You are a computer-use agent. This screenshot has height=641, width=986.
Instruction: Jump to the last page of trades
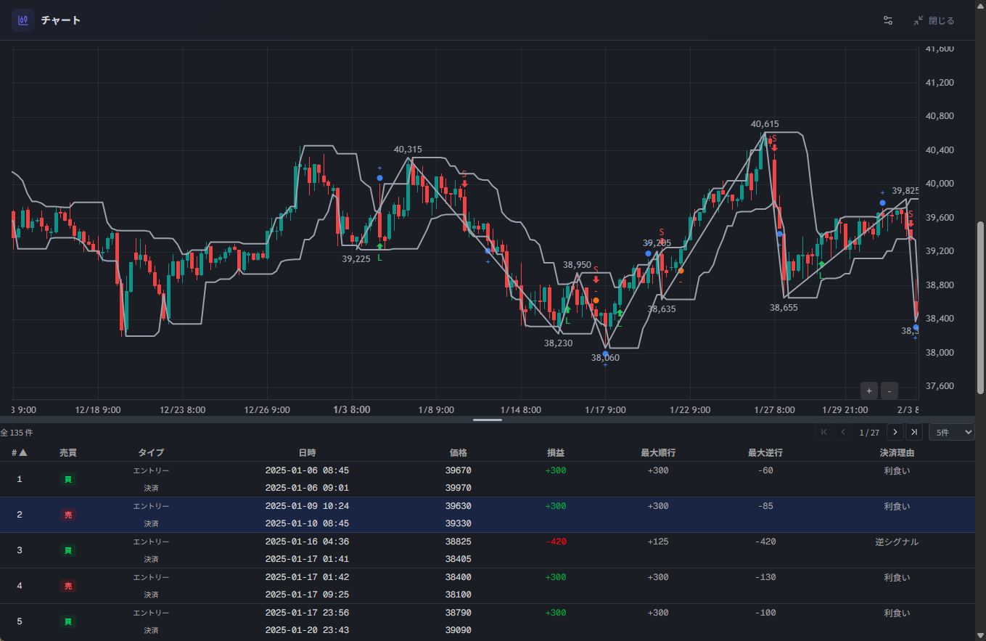(914, 432)
